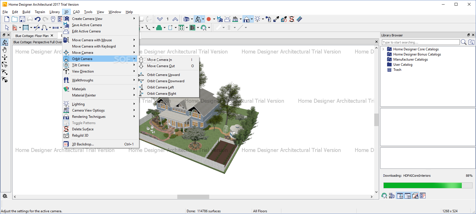476x214 pixels.
Task: Click the vertical scrollbar thumb of 3D view
Action: [x=376, y=120]
